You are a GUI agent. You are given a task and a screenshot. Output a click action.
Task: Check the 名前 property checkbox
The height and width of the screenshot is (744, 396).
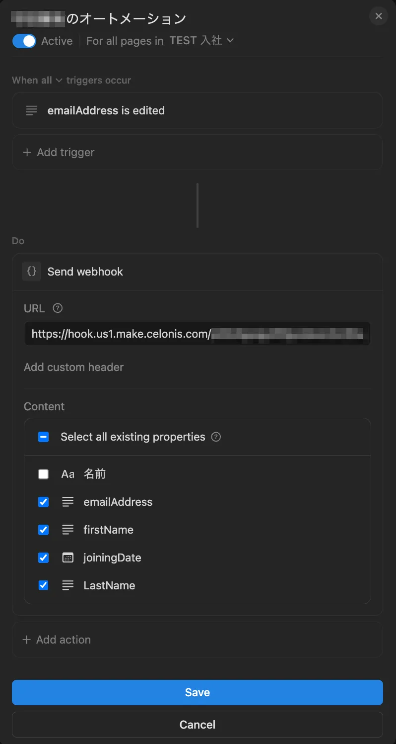(44, 474)
